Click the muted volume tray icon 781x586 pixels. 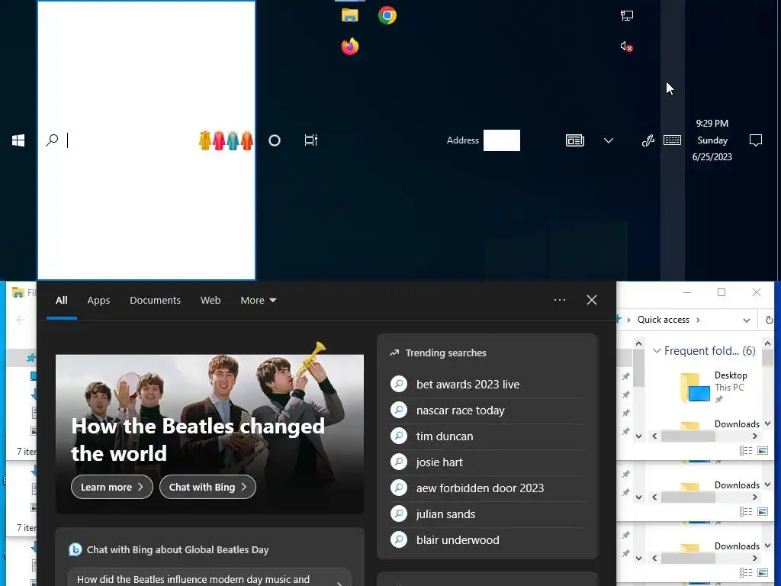click(627, 47)
